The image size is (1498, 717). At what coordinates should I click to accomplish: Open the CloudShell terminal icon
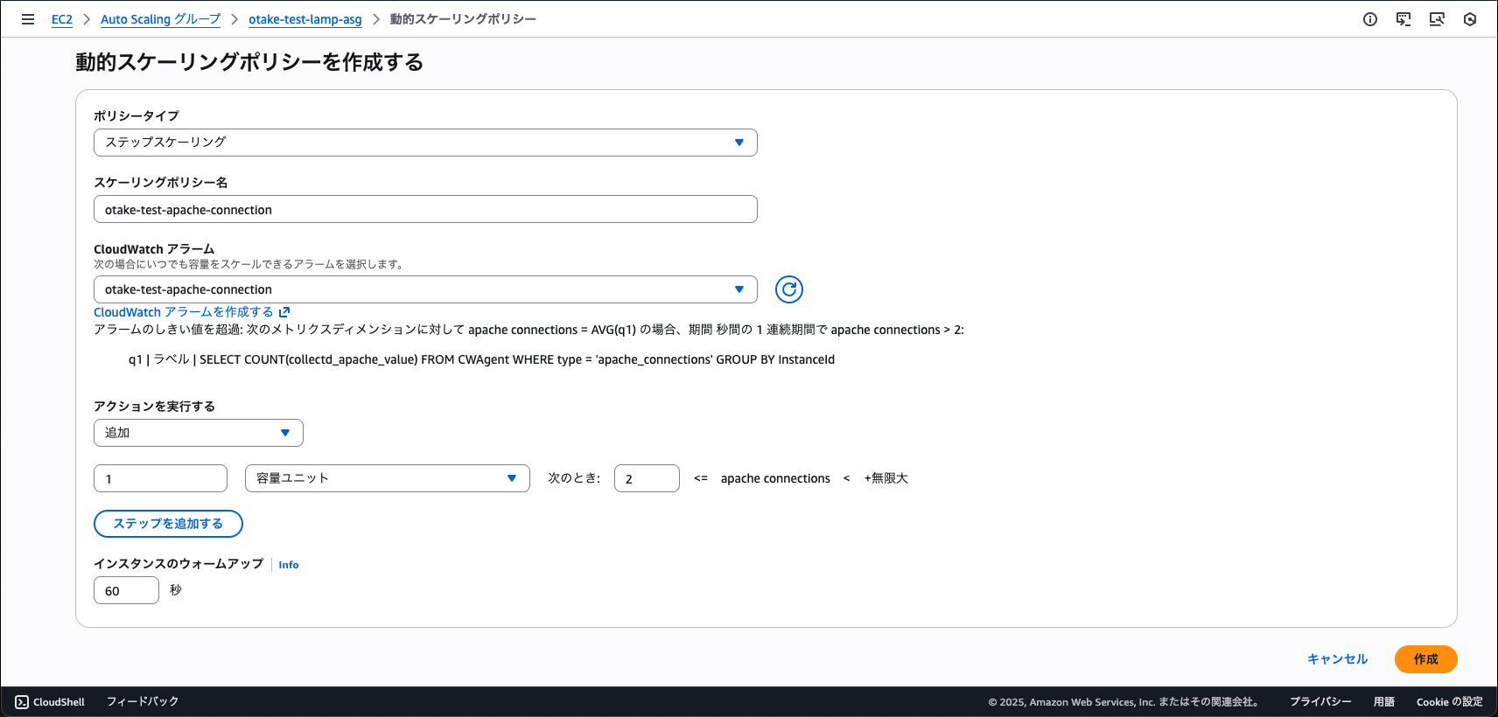pos(22,702)
